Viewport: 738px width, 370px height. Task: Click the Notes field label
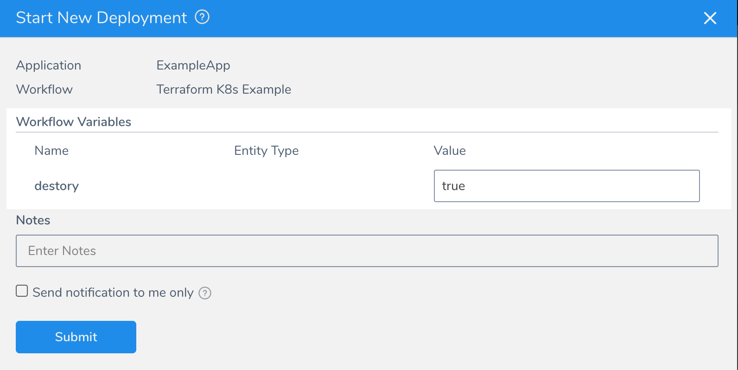33,220
